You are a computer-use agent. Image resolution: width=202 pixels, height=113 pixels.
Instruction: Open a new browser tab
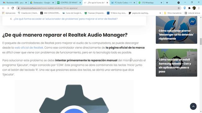pyautogui.click(x=167, y=3)
